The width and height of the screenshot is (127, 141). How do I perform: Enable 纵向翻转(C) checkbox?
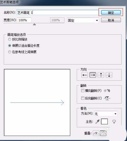pyautogui.click(x=83, y=98)
